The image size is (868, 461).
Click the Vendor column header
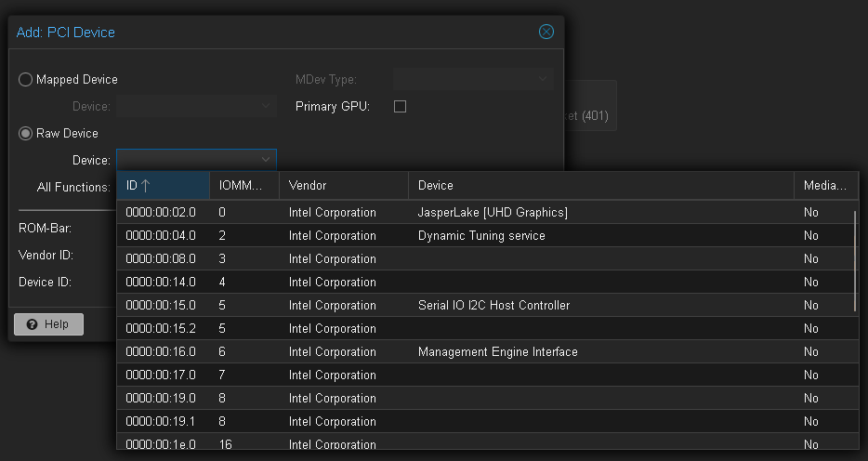[x=343, y=186]
